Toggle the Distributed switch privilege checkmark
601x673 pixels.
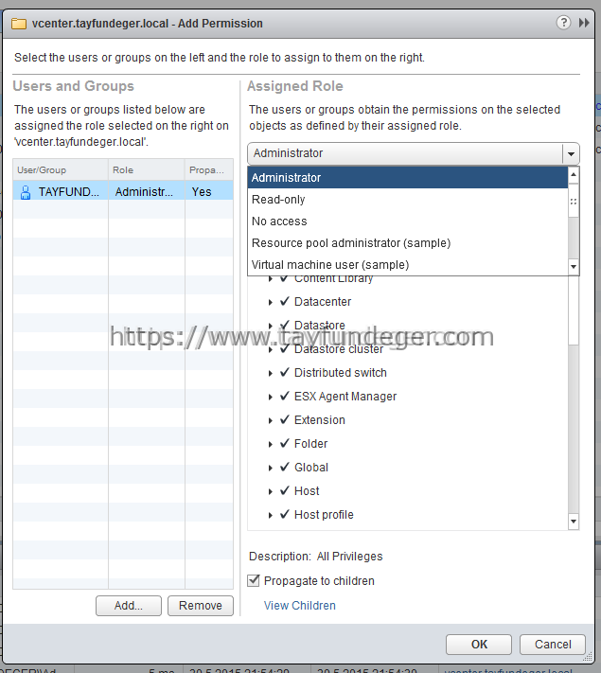tap(285, 372)
